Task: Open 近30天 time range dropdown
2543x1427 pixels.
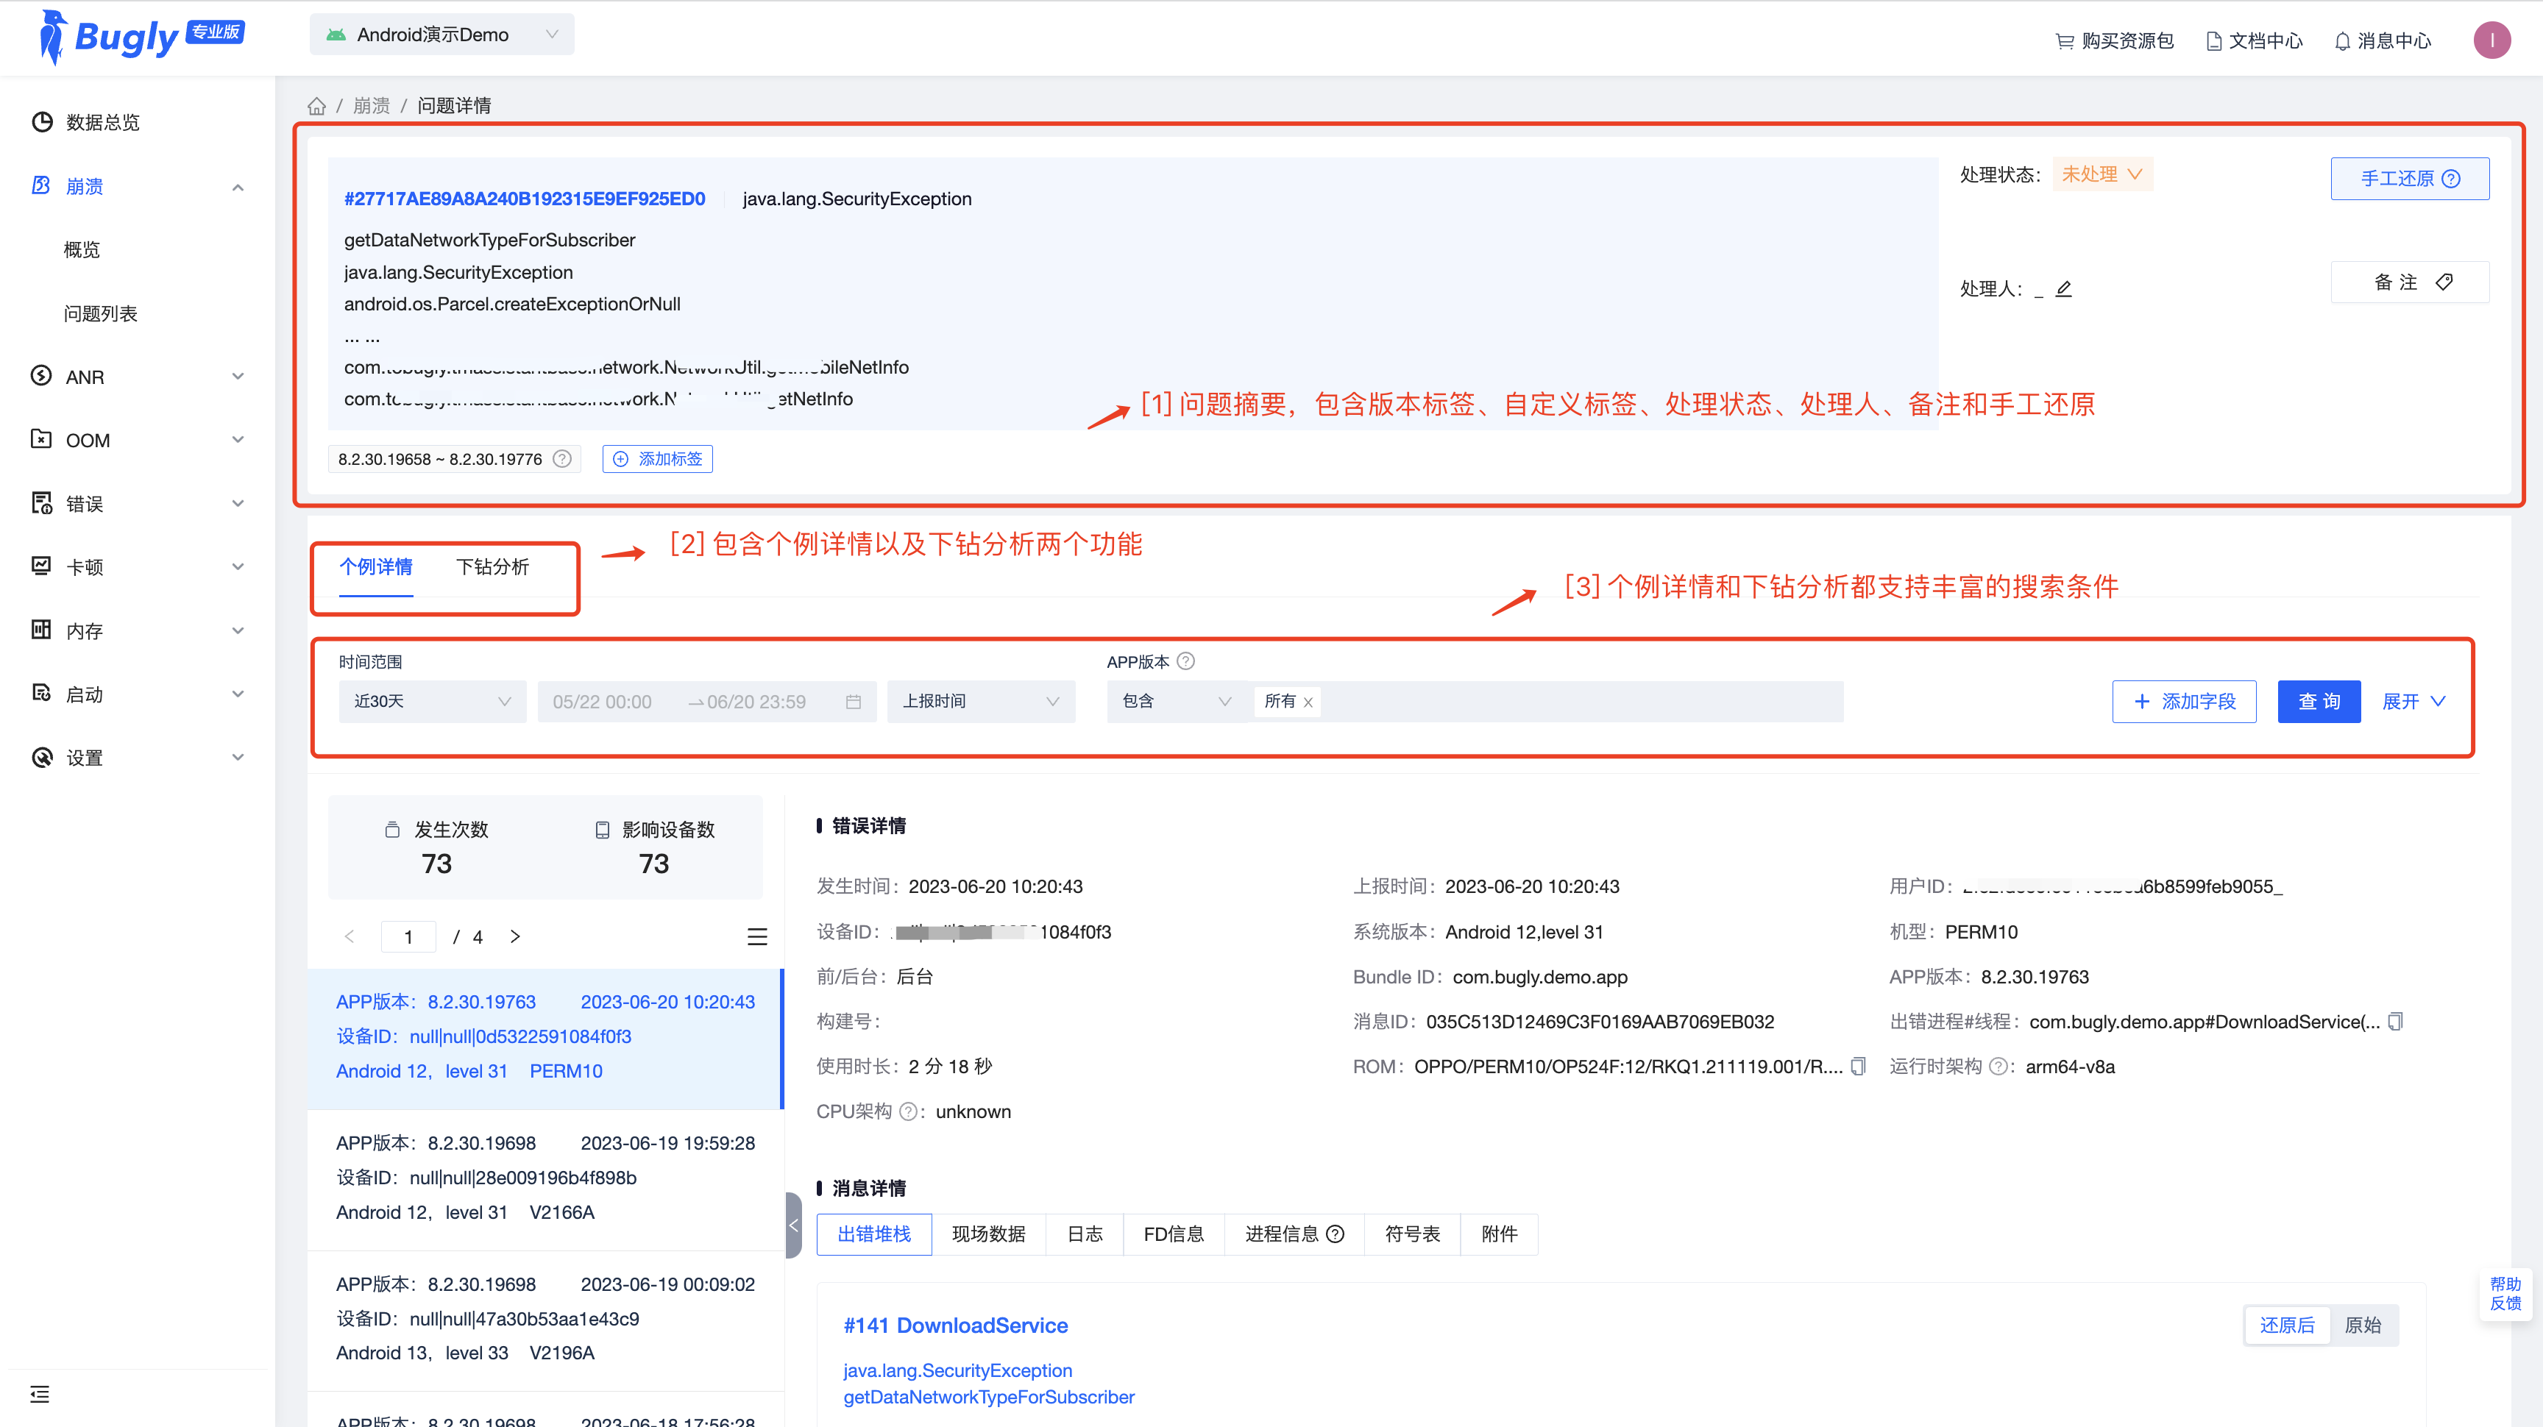Action: tap(433, 702)
